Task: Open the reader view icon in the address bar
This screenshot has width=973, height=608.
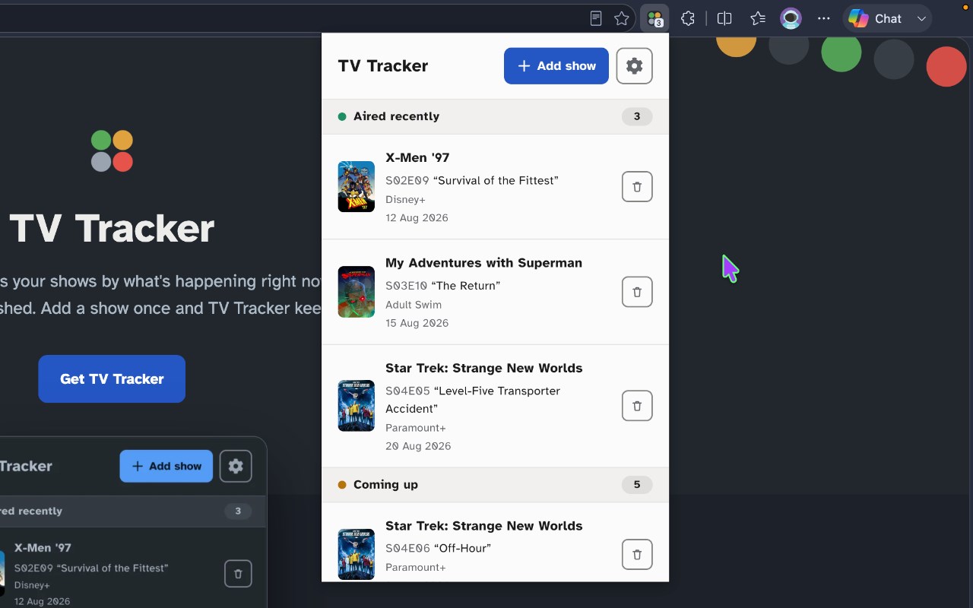Action: (x=597, y=19)
